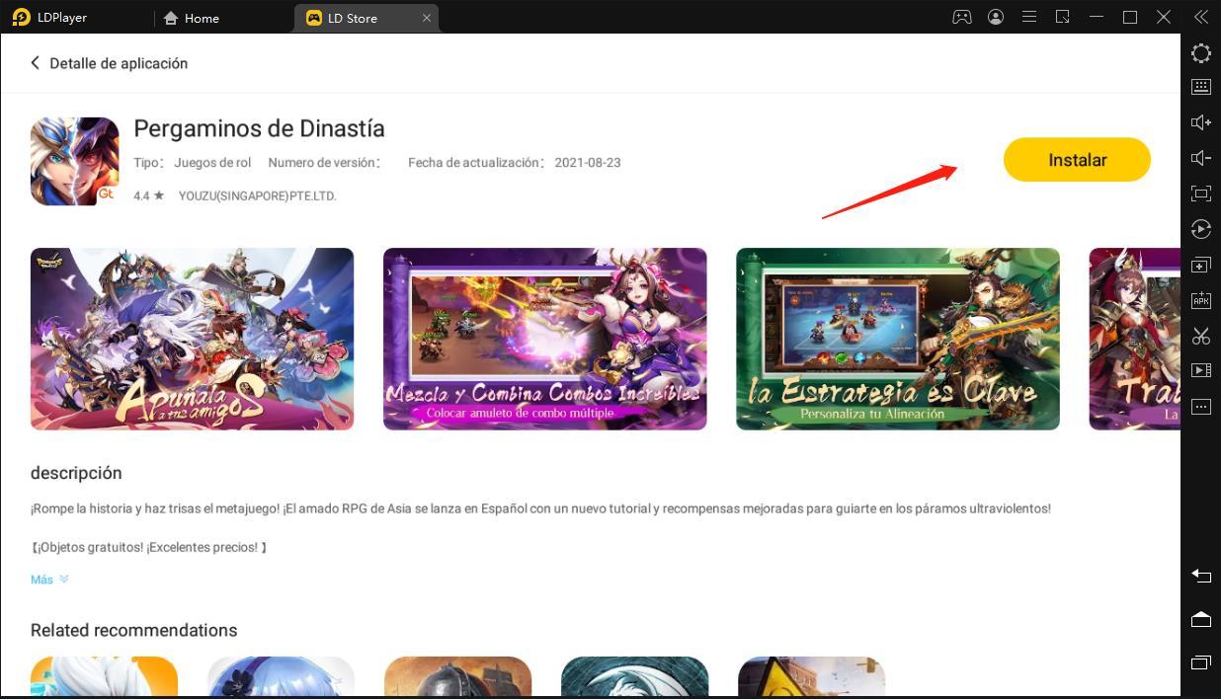
Task: Click the Objetos gratuitos description line
Action: [149, 547]
